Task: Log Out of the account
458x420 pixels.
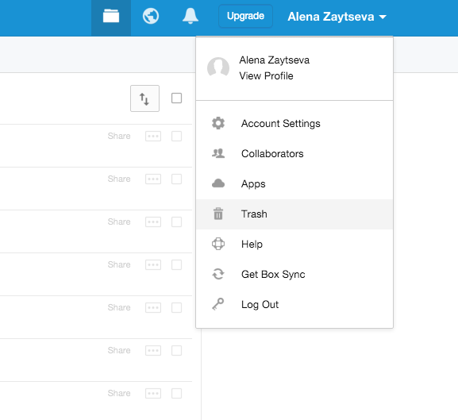Action: click(x=294, y=305)
